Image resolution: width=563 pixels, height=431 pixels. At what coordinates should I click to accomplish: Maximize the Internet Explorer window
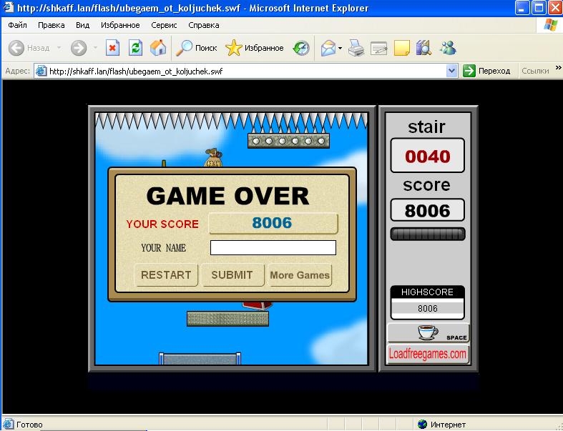coord(539,8)
